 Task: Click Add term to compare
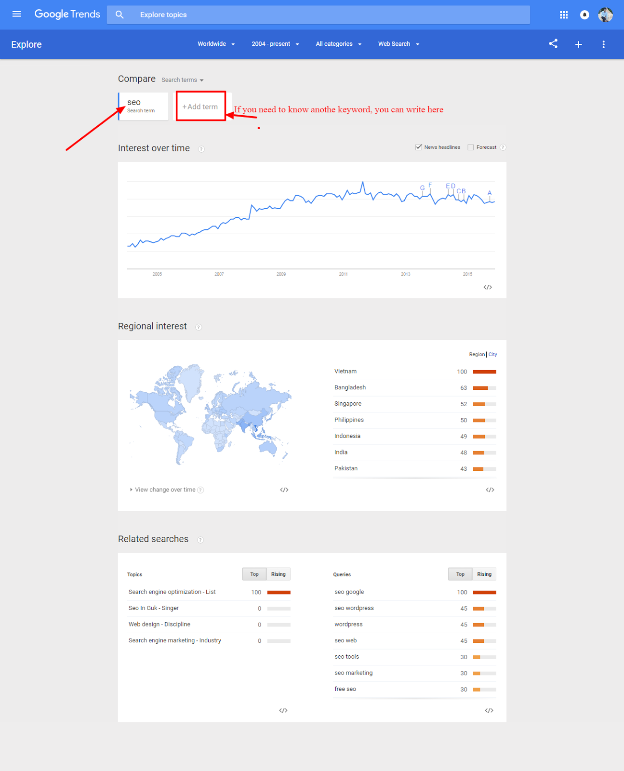pos(200,106)
